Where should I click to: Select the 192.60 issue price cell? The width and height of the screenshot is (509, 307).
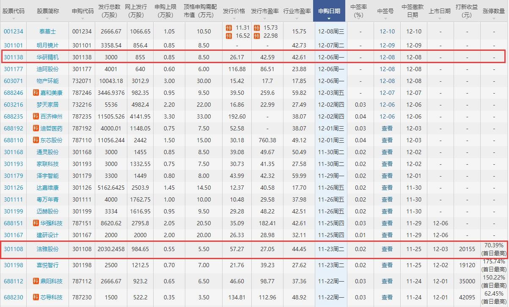coord(237,116)
